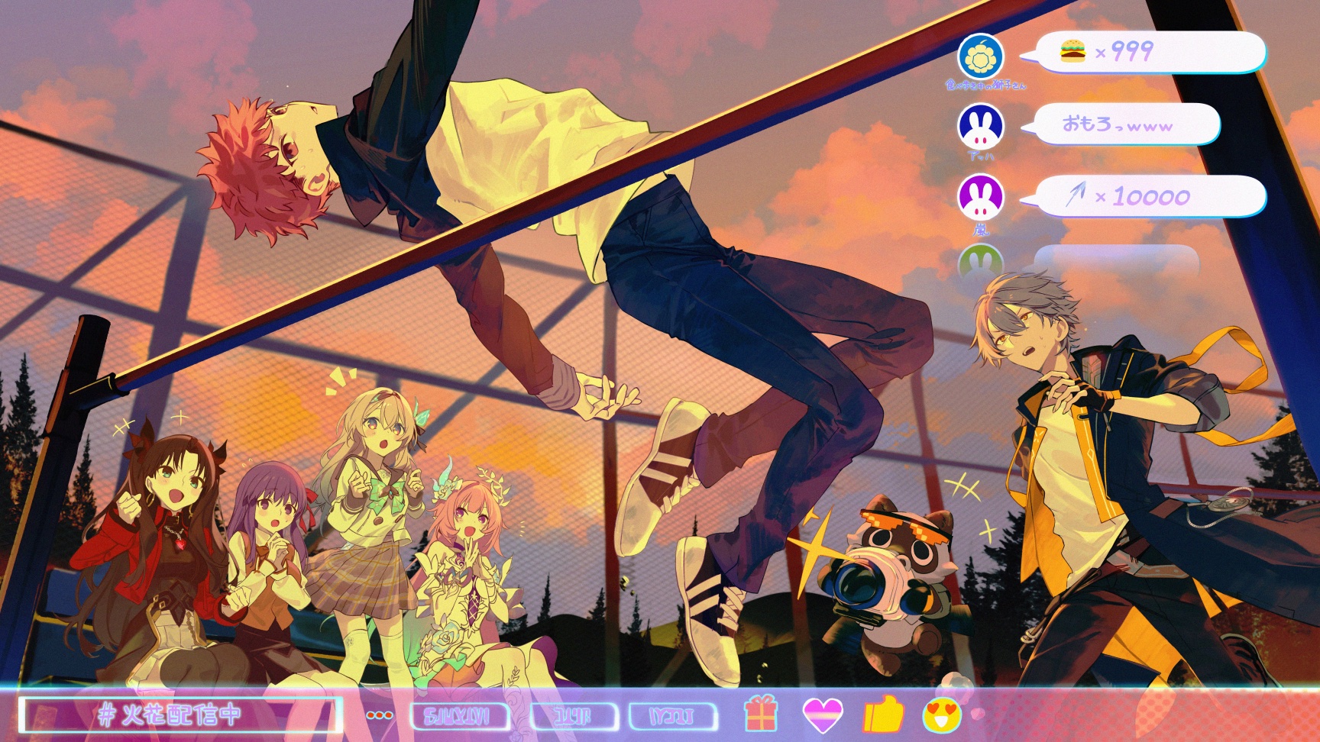Image resolution: width=1320 pixels, height=742 pixels.
Task: Click the username 食べ歩き中の獅子さん
Action: coord(985,85)
